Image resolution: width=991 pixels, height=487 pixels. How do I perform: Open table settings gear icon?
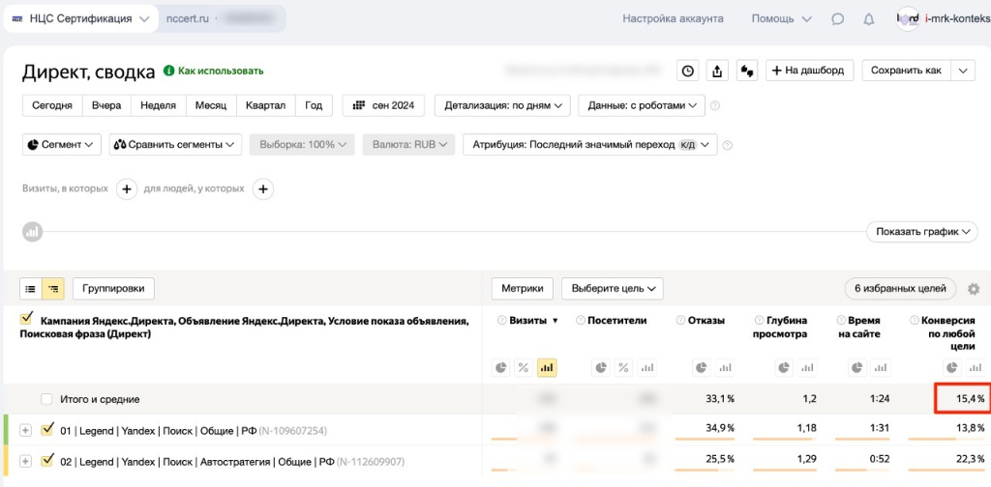974,288
